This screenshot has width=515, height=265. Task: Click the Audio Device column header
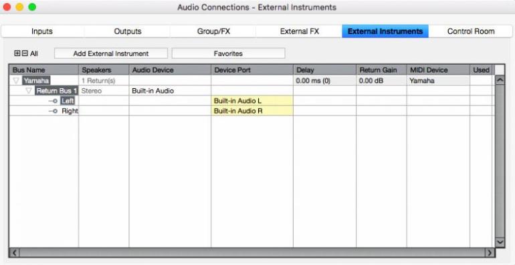click(170, 70)
